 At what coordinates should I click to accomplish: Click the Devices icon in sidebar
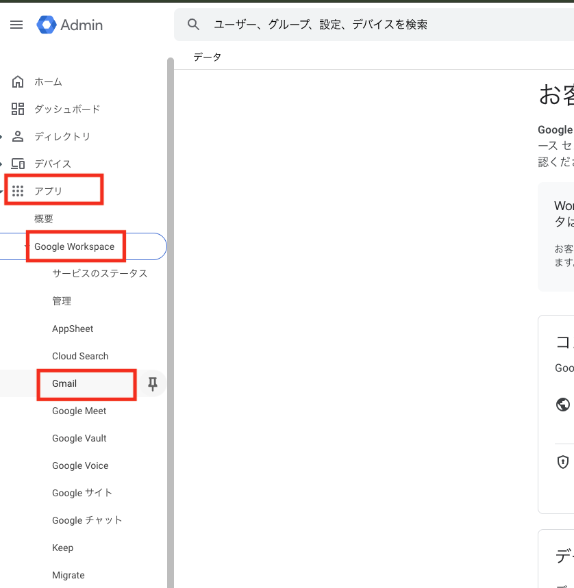(x=18, y=164)
